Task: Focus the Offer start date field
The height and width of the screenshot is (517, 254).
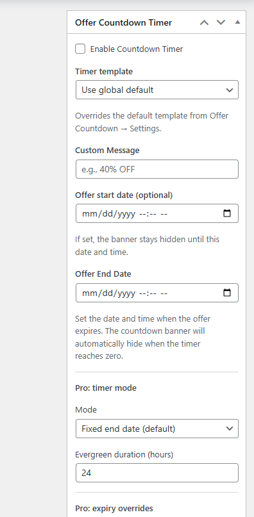Action: (x=157, y=213)
